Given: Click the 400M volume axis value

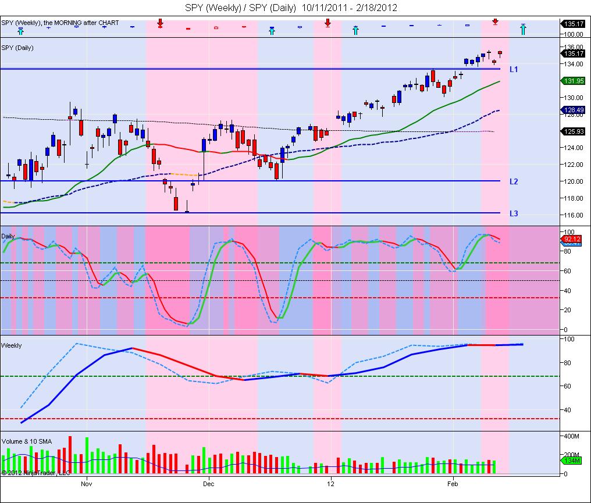Looking at the screenshot, I should point(571,436).
